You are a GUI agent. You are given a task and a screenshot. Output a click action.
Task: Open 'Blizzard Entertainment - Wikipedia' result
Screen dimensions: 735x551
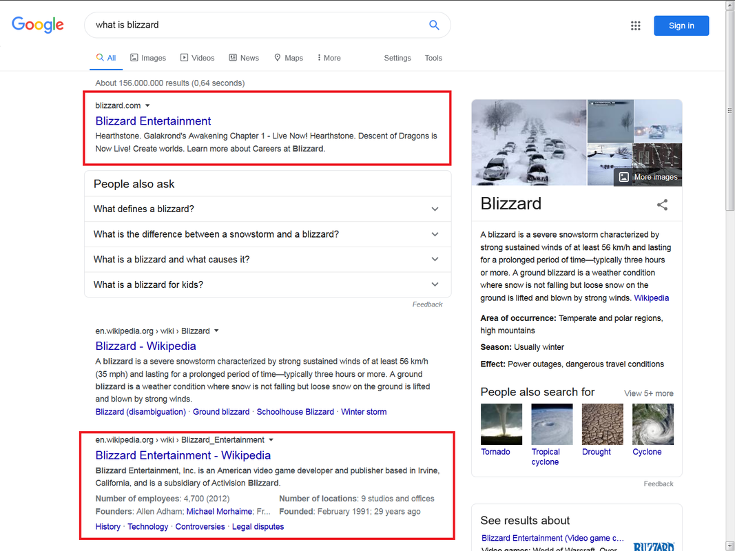(183, 455)
